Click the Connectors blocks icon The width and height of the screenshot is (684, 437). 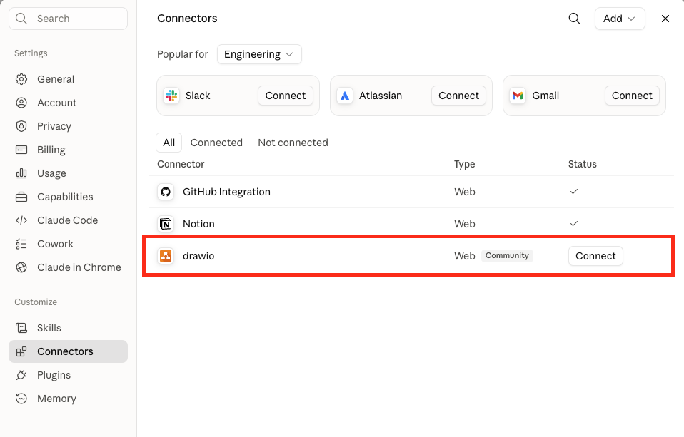[21, 351]
